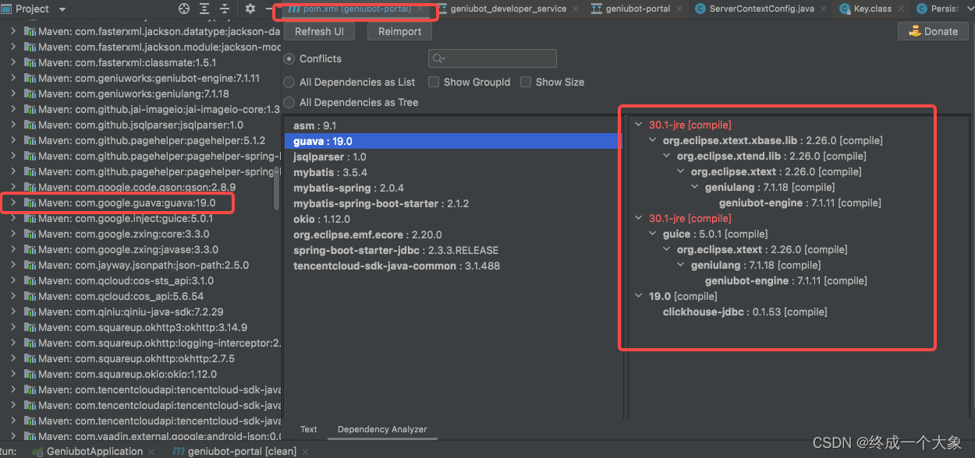Select the Dependency Analyzer bottom tab
This screenshot has height=458, width=975.
[382, 429]
